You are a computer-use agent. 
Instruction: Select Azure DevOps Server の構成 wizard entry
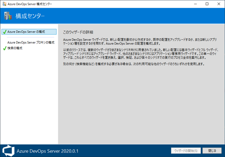29,32
